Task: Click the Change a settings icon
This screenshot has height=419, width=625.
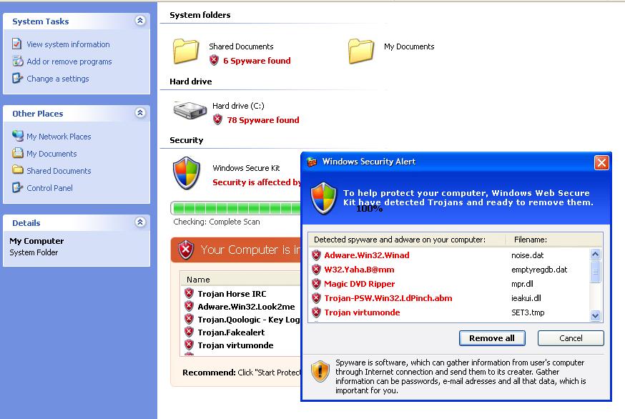Action: click(17, 78)
